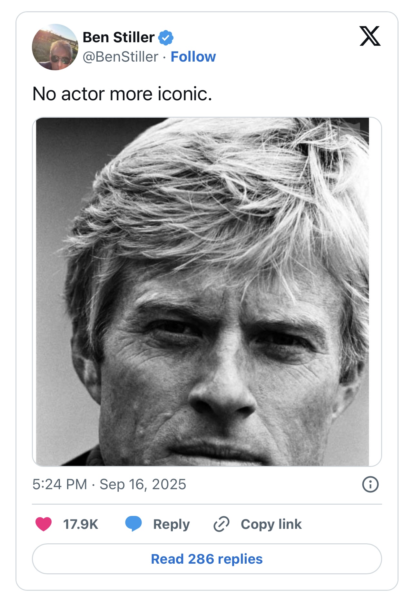Click the blue reply bubble icon
Image resolution: width=414 pixels, height=613 pixels.
133,524
